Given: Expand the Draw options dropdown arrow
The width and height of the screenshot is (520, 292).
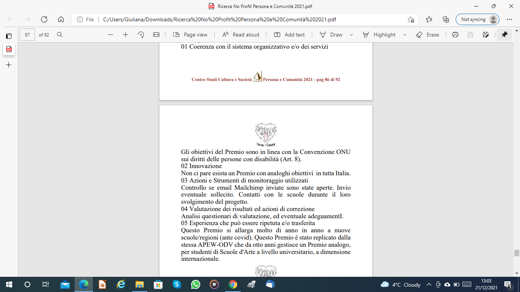Looking at the screenshot, I should (351, 35).
